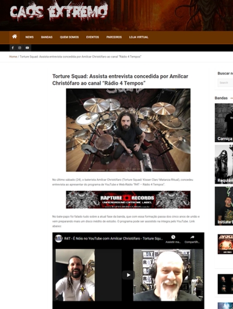233x309 pixels.
Task: Open the YouTube social icon
Action: pyautogui.click(x=27, y=48)
